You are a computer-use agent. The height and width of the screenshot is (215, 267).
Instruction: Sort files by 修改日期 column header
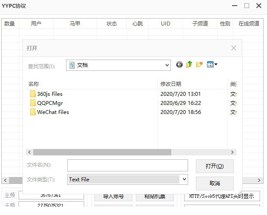tap(192, 84)
